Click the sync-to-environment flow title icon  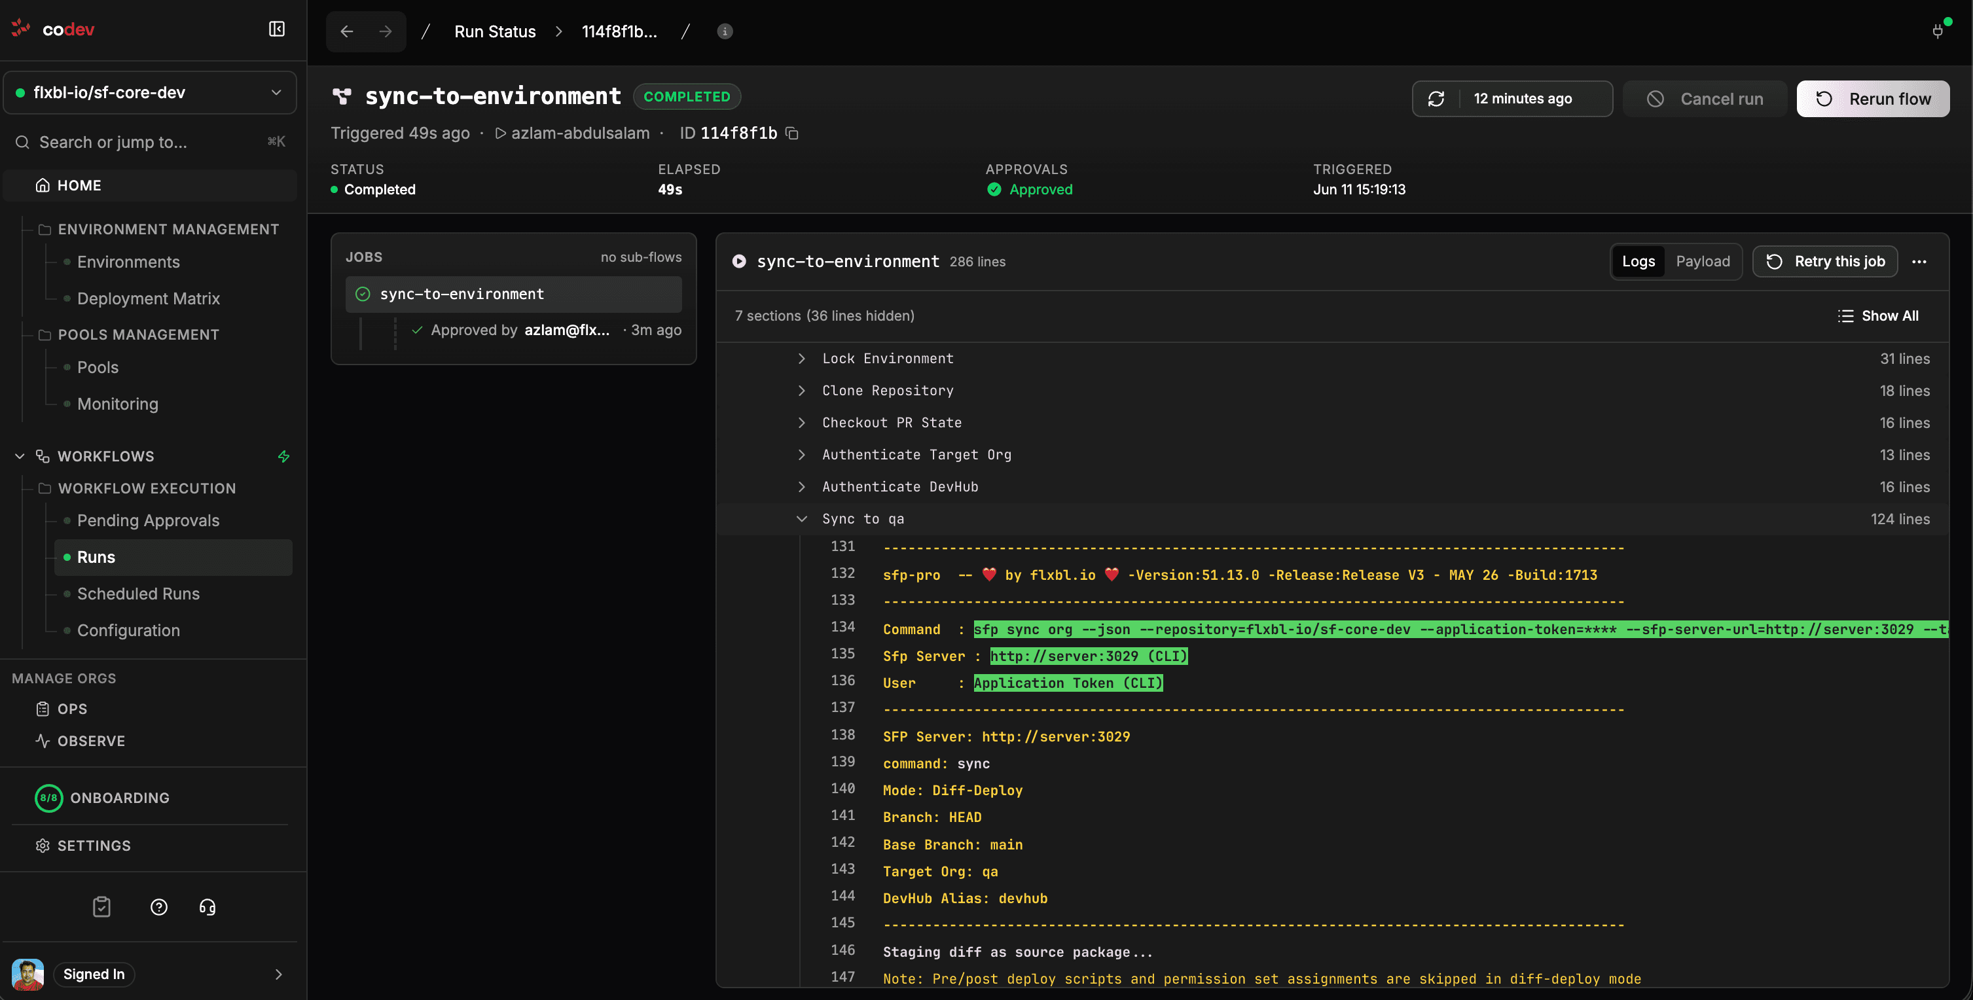tap(342, 96)
